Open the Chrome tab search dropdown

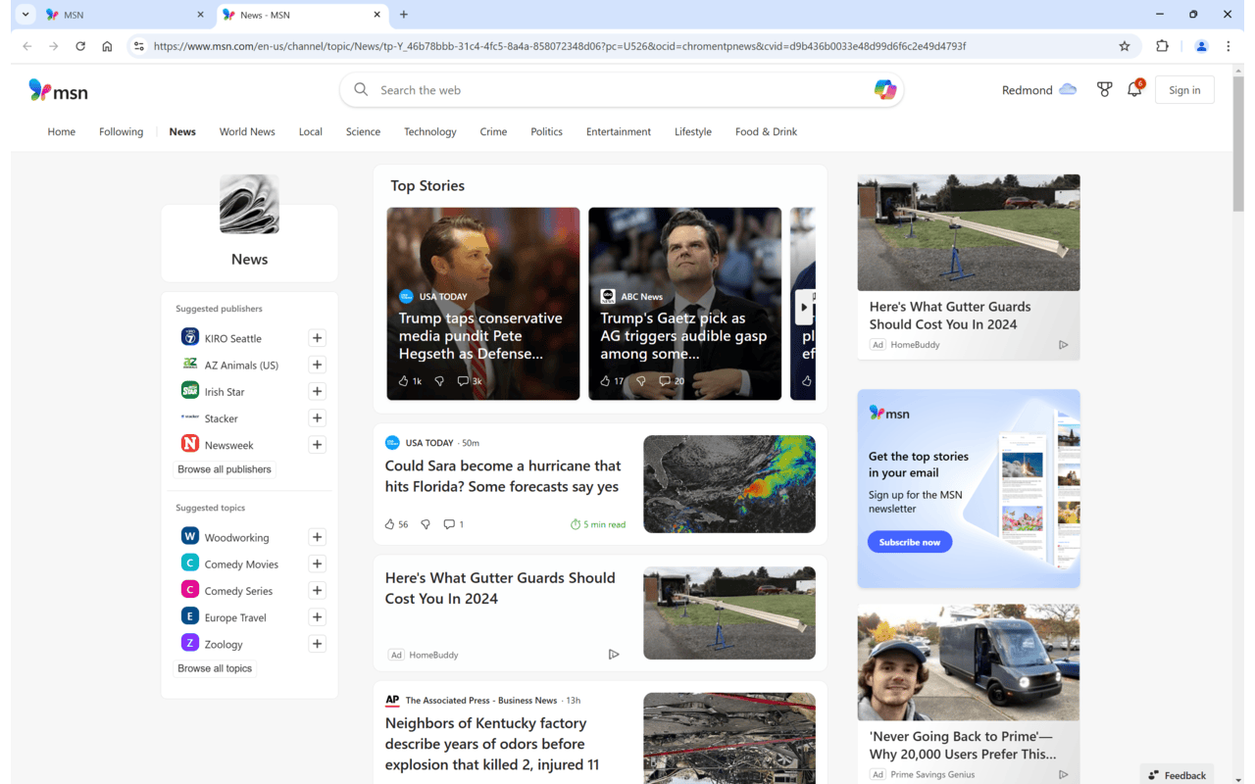tap(25, 14)
